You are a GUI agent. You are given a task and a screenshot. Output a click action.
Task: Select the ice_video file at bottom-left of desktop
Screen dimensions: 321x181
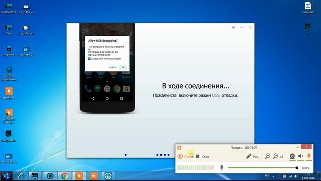[9, 159]
